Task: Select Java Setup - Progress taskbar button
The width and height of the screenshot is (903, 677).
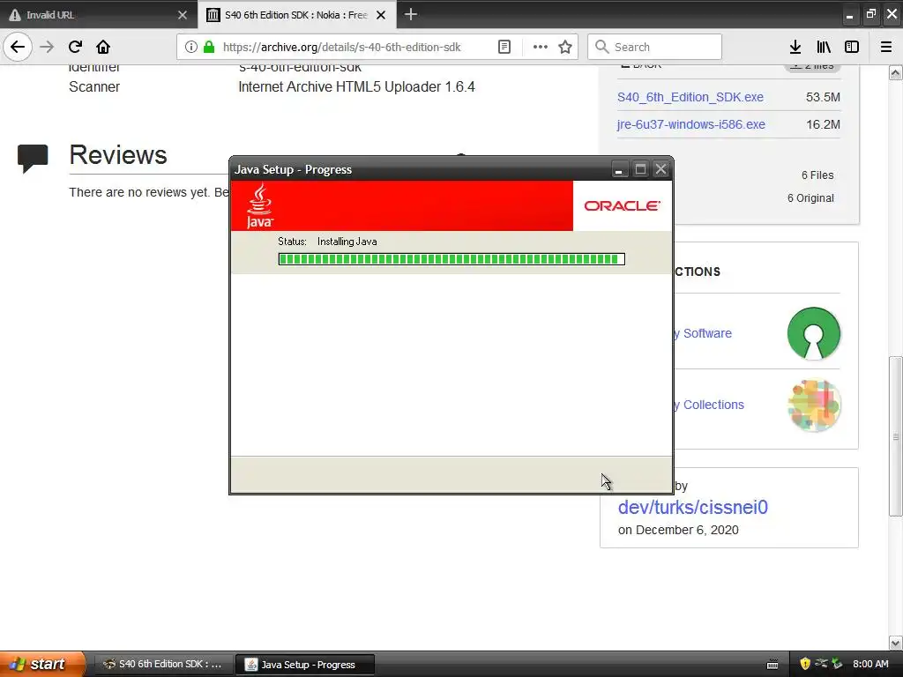Action: coord(305,665)
